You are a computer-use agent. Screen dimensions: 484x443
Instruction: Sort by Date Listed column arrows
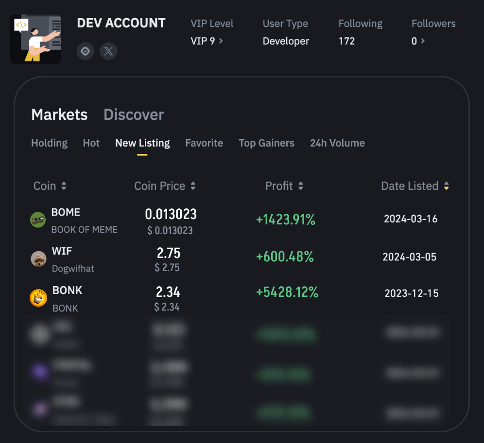(447, 186)
